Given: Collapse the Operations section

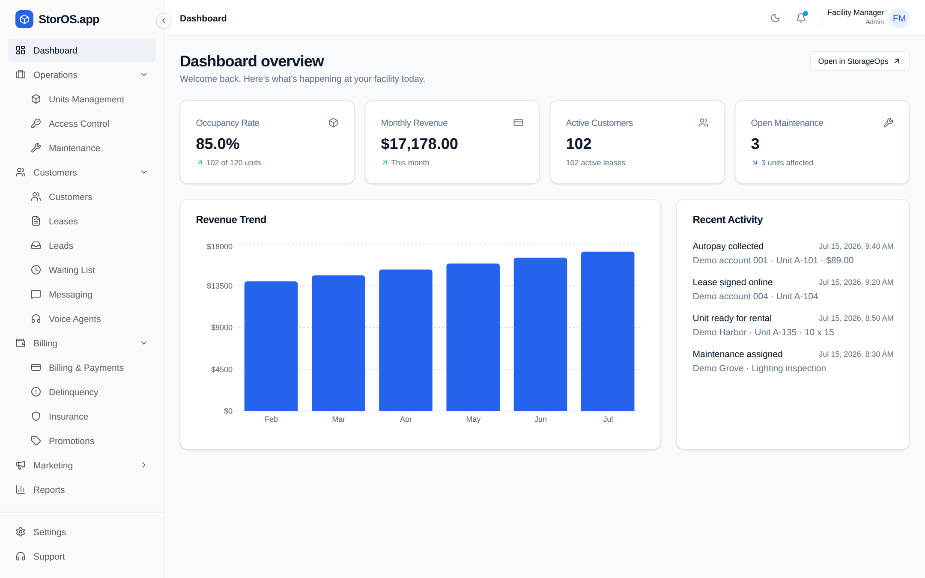Looking at the screenshot, I should (x=82, y=75).
